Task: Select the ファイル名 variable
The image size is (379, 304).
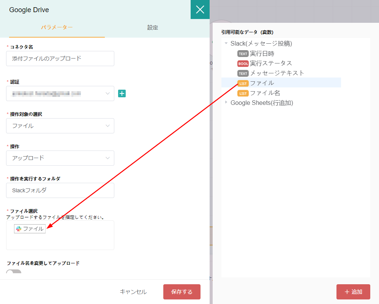Action: pyautogui.click(x=265, y=93)
